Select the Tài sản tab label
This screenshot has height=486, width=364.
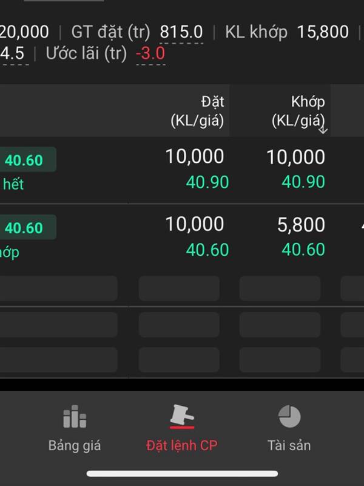[289, 445]
